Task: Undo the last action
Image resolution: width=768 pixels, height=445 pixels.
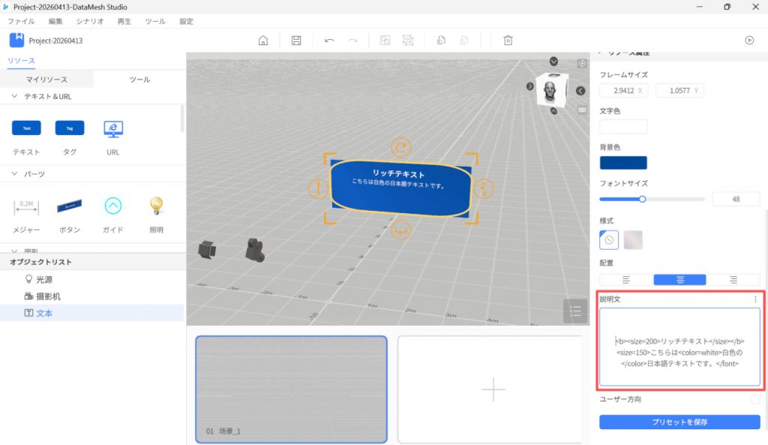Action: [x=329, y=41]
